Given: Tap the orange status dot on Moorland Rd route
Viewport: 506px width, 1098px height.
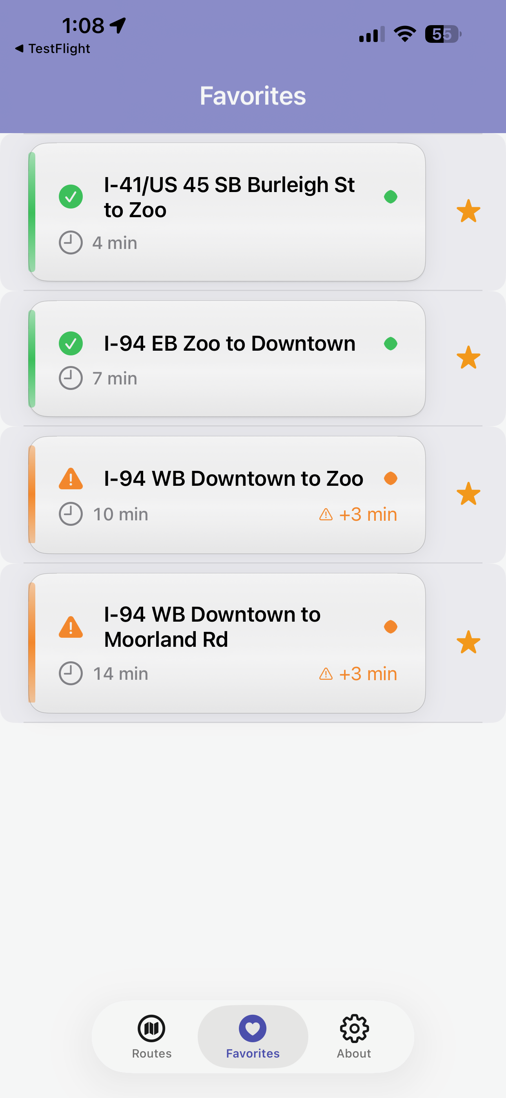Looking at the screenshot, I should click(x=391, y=627).
